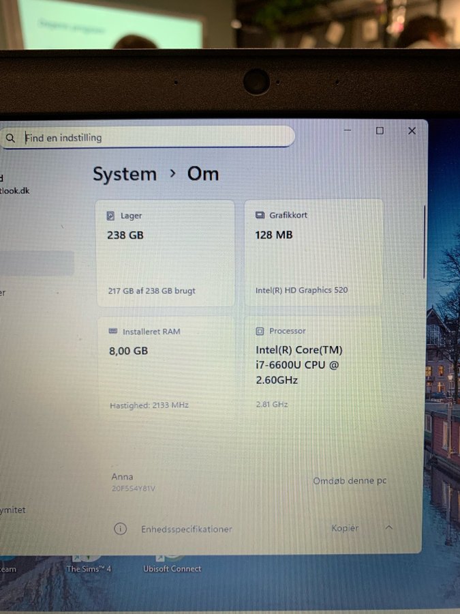Click the Installeret RAM memory icon
Viewport: 460px width, 614px height.
click(x=113, y=332)
